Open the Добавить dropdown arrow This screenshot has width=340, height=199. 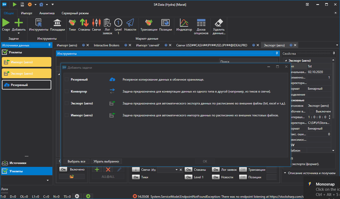click(x=19, y=33)
